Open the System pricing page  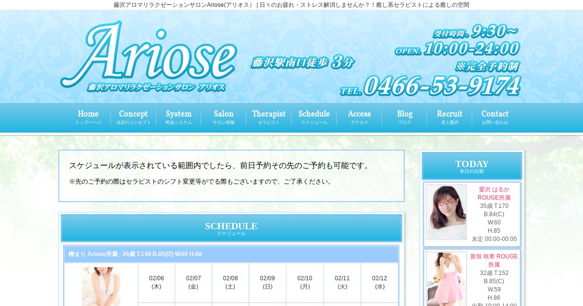(178, 118)
